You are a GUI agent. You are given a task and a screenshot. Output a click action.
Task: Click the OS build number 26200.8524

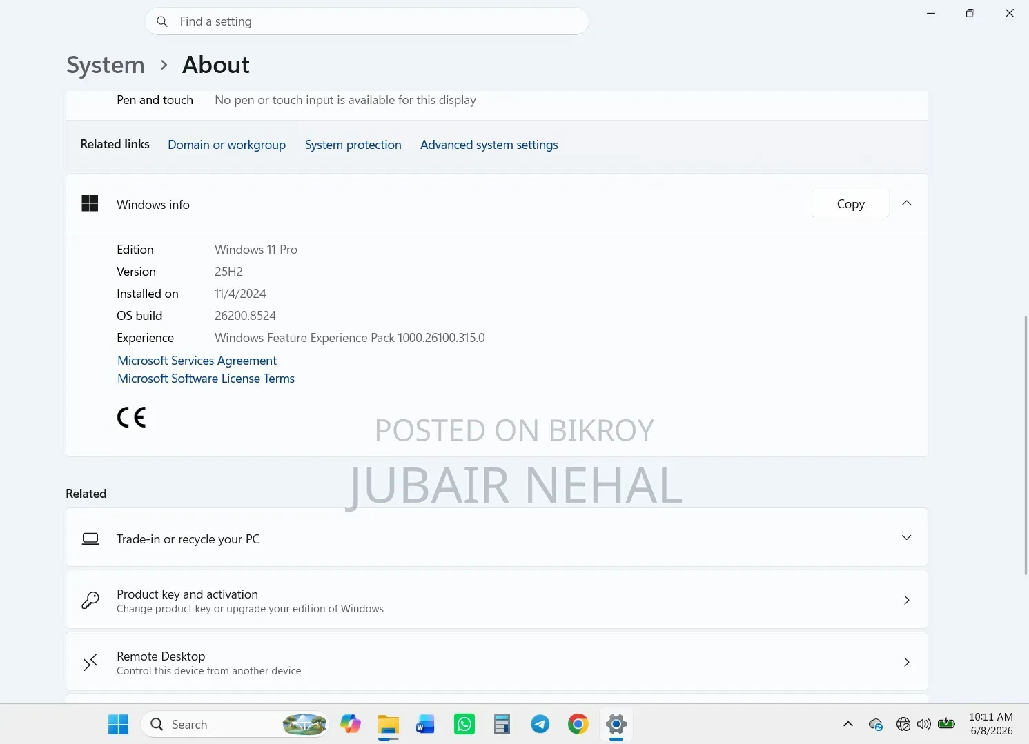245,316
